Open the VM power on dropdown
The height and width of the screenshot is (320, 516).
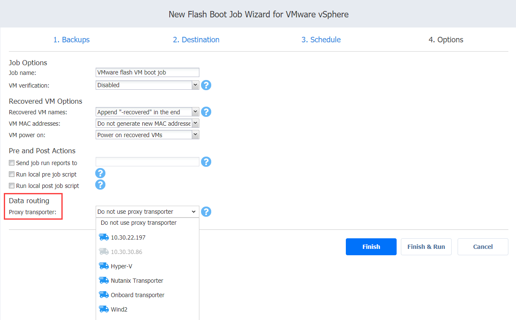[x=147, y=135]
